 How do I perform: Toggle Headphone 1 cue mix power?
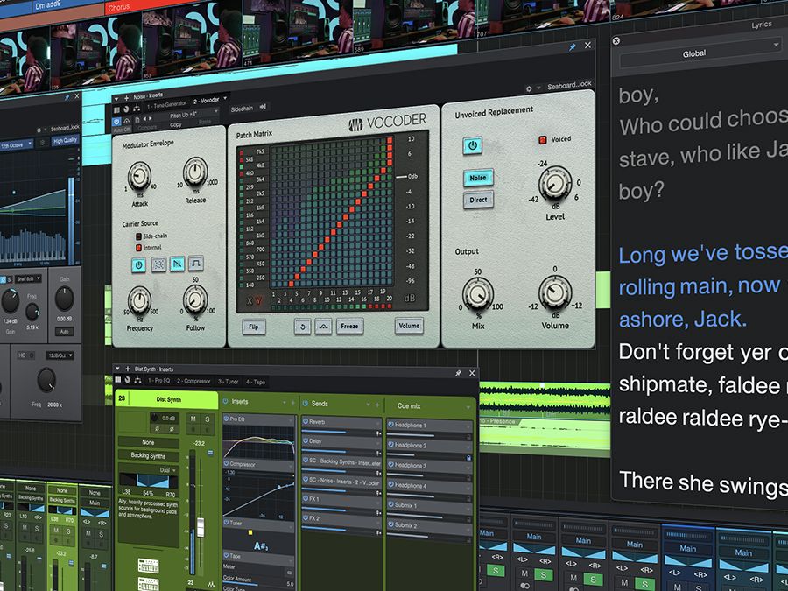tap(390, 425)
